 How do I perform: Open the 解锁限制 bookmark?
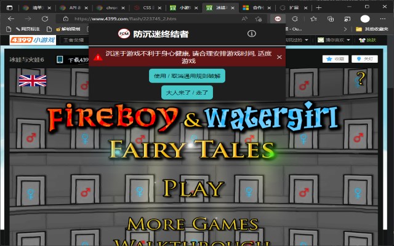point(68,29)
